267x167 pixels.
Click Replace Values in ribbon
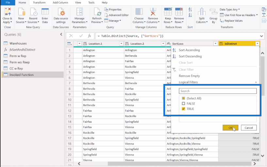[231, 21]
